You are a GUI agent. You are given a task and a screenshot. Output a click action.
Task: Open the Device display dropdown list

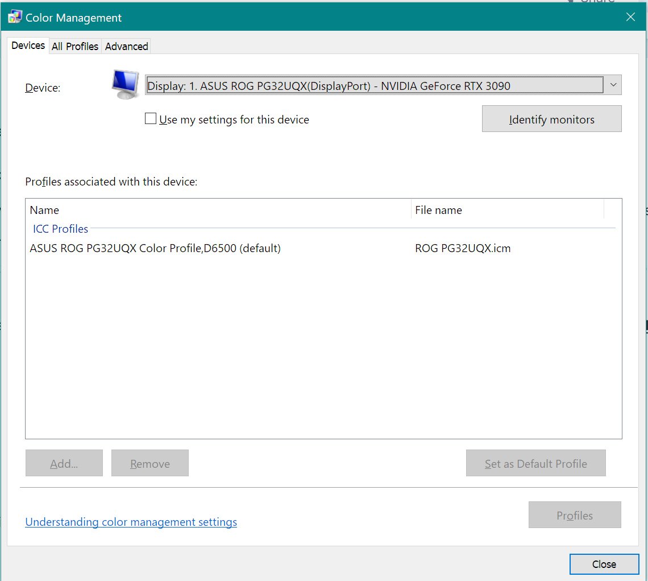click(x=383, y=85)
